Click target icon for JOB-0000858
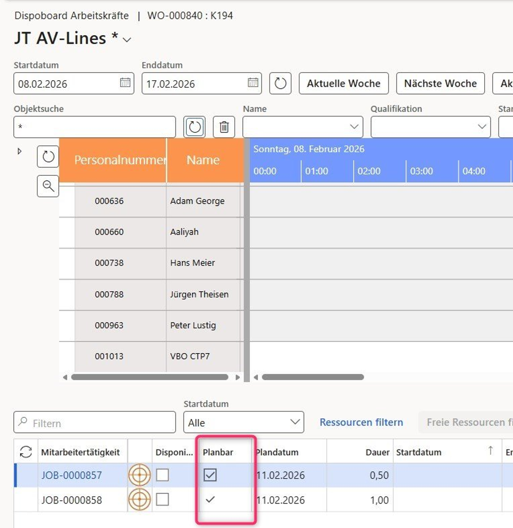 click(139, 500)
